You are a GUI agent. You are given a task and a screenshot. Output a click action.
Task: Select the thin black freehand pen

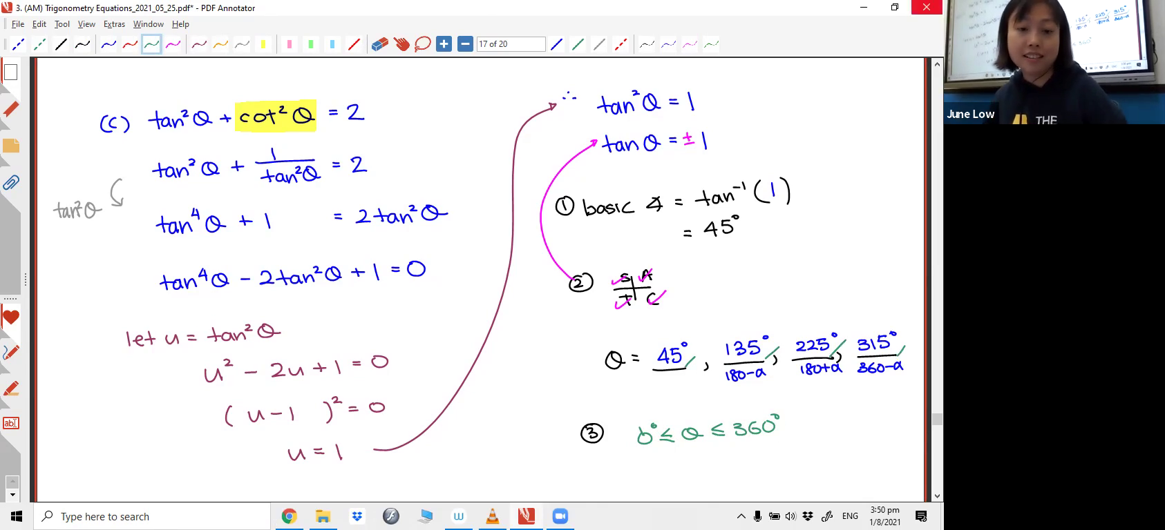[x=647, y=44]
